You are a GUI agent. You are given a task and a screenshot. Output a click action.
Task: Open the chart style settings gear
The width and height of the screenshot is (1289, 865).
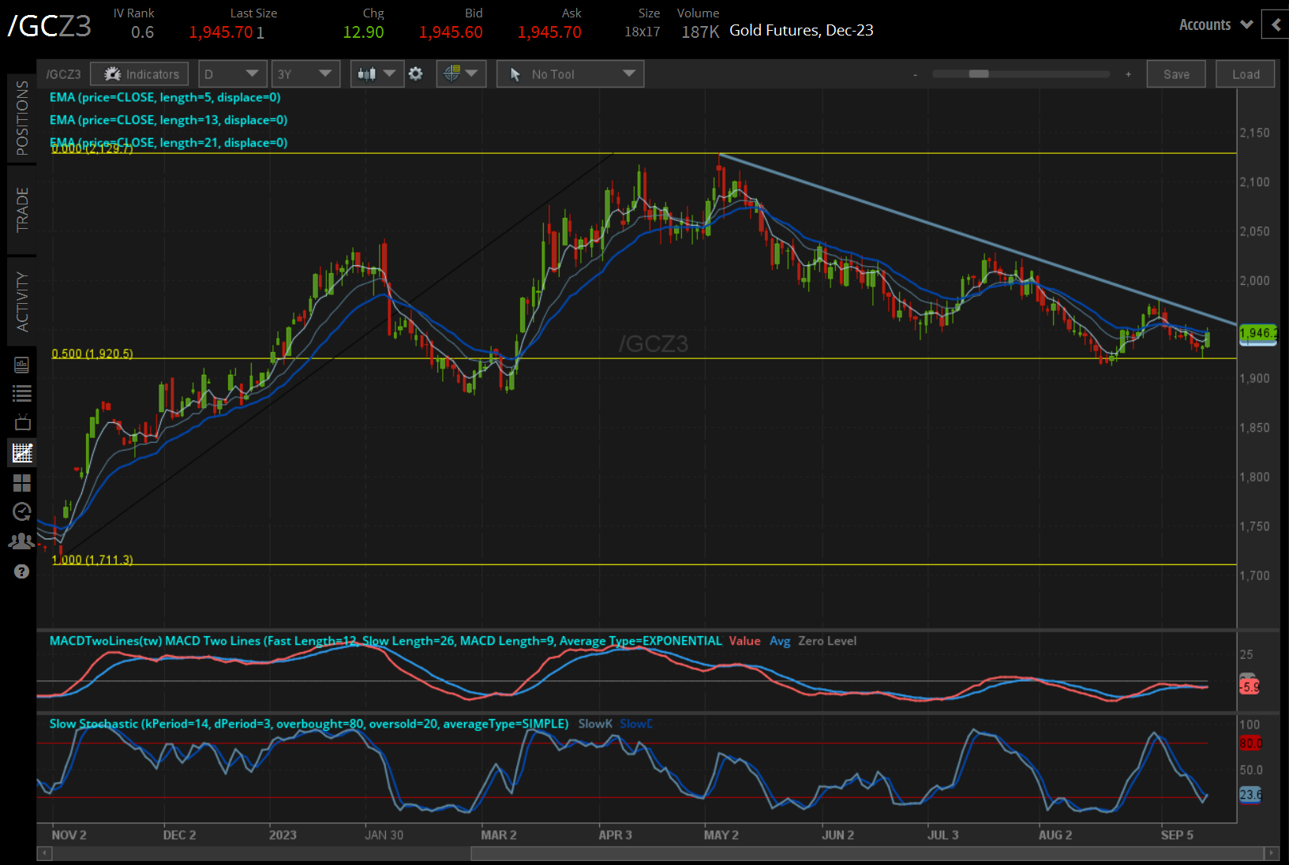(416, 73)
